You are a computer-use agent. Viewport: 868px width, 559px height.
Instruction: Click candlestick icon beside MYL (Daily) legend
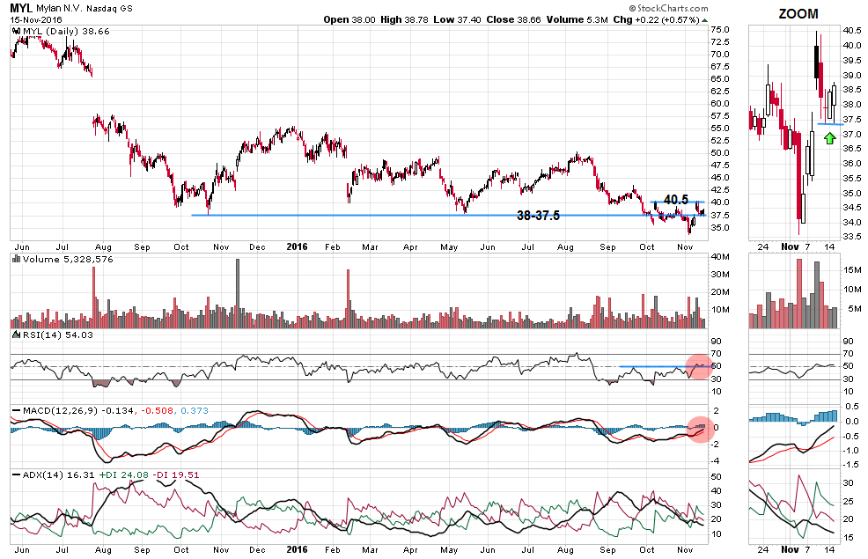pyautogui.click(x=16, y=32)
